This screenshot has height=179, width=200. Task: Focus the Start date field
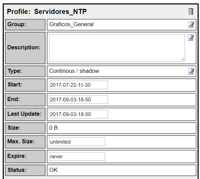[x=78, y=85]
